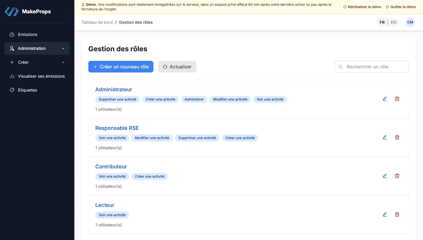
Task: Delete the Contributeur role trash icon
Action: coord(397,176)
